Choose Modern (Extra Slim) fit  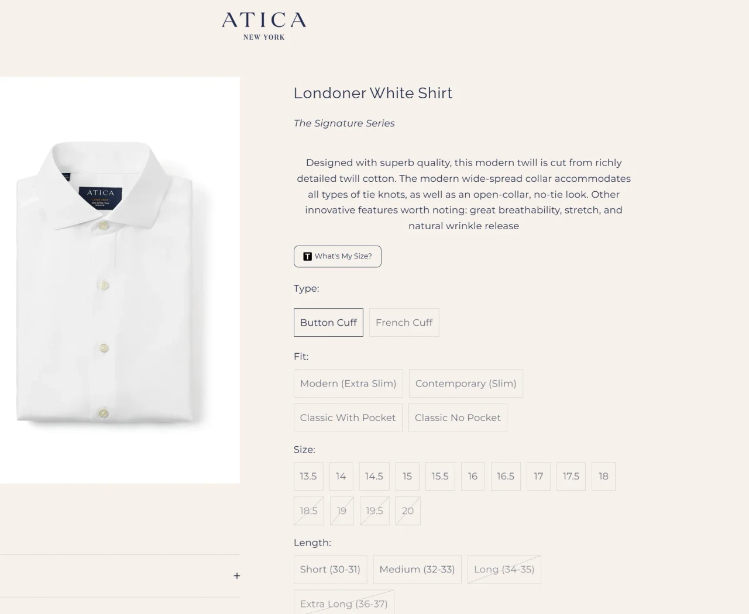pyautogui.click(x=348, y=384)
